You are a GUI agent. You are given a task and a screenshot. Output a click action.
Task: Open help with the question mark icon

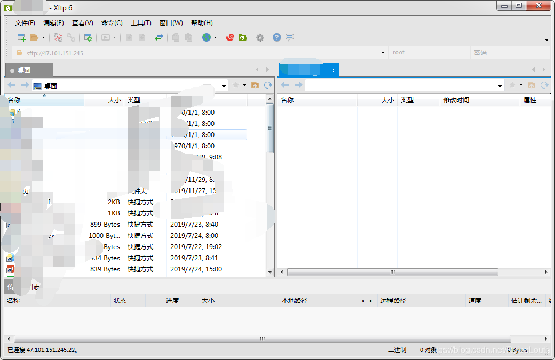coord(277,37)
